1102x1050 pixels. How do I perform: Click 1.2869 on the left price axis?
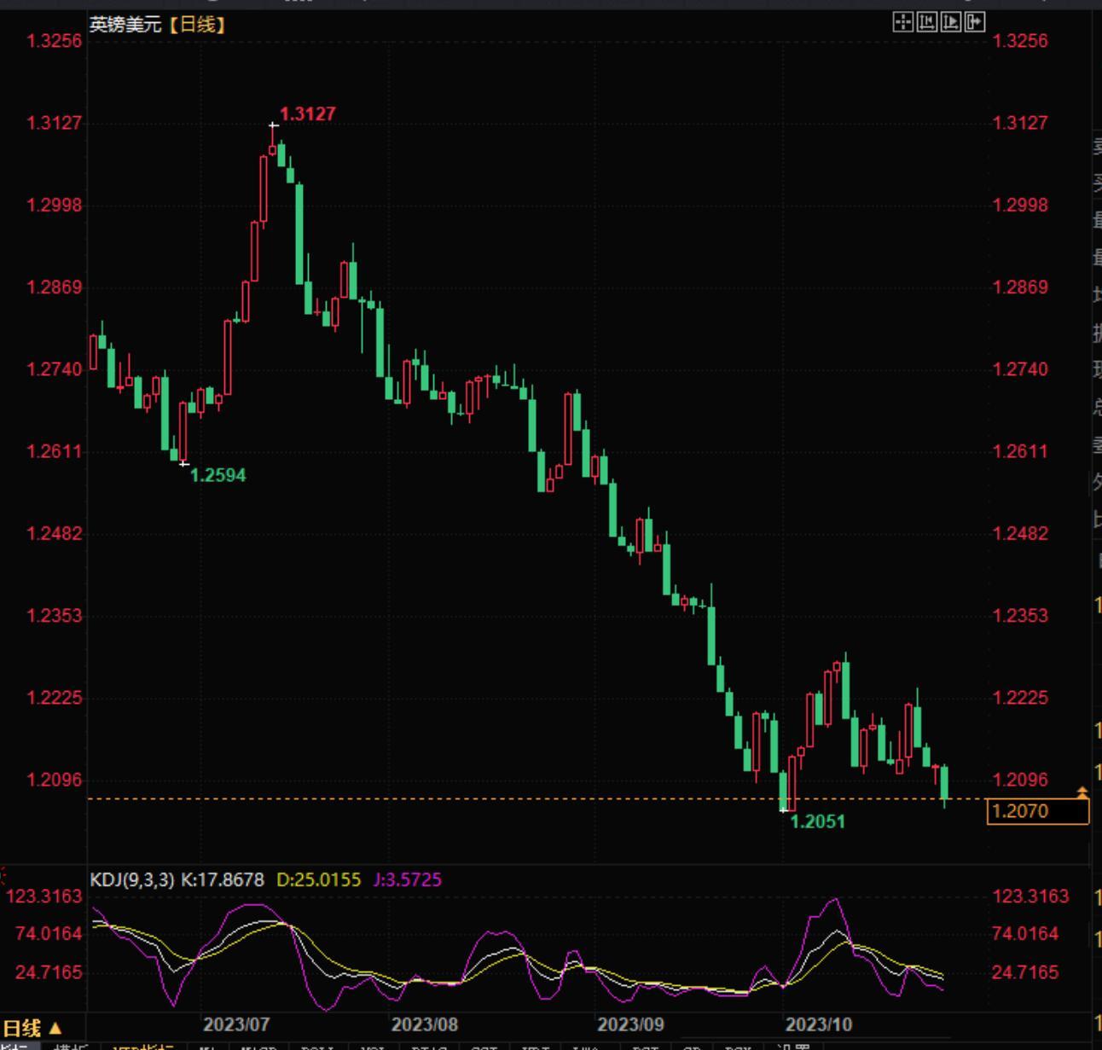55,287
